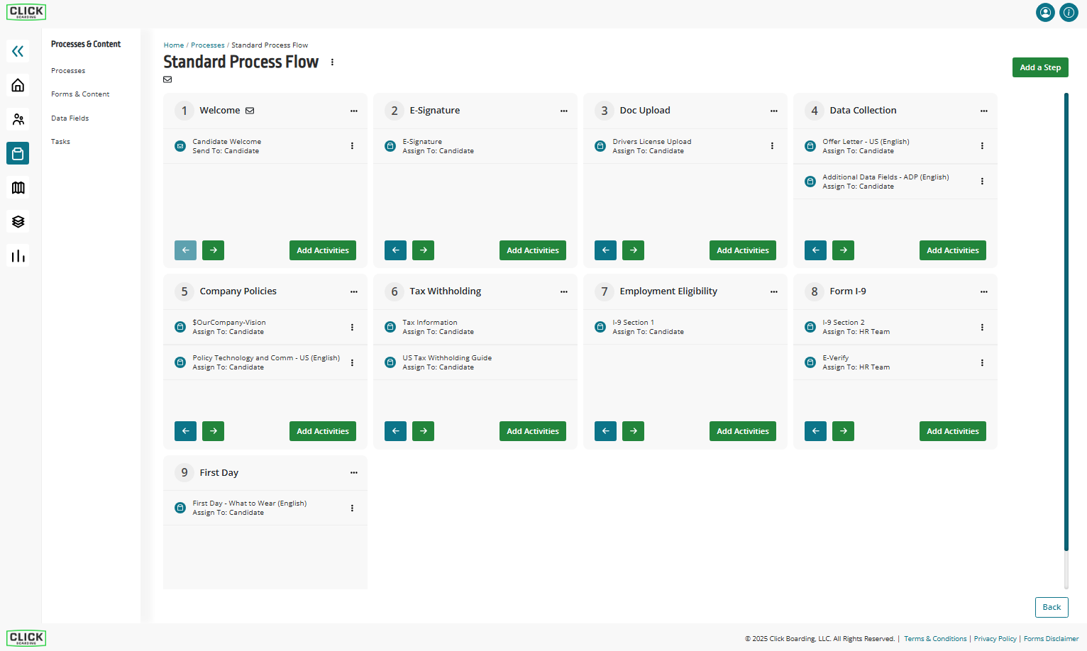Go to Home breadcrumb link
The image size is (1087, 651).
click(x=174, y=45)
